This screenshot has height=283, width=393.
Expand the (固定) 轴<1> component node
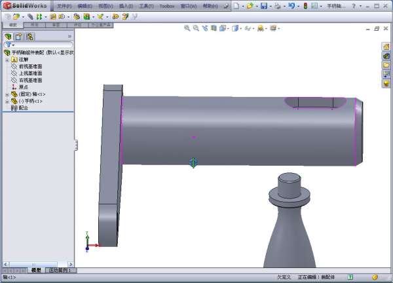coord(7,94)
